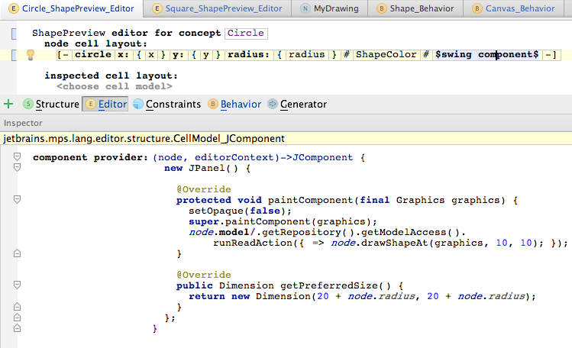Collapse the getPreferredSize method fold marker
This screenshot has height=348, width=572.
16,285
